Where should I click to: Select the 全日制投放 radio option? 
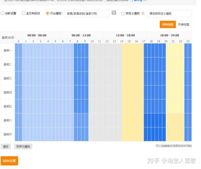(23, 13)
